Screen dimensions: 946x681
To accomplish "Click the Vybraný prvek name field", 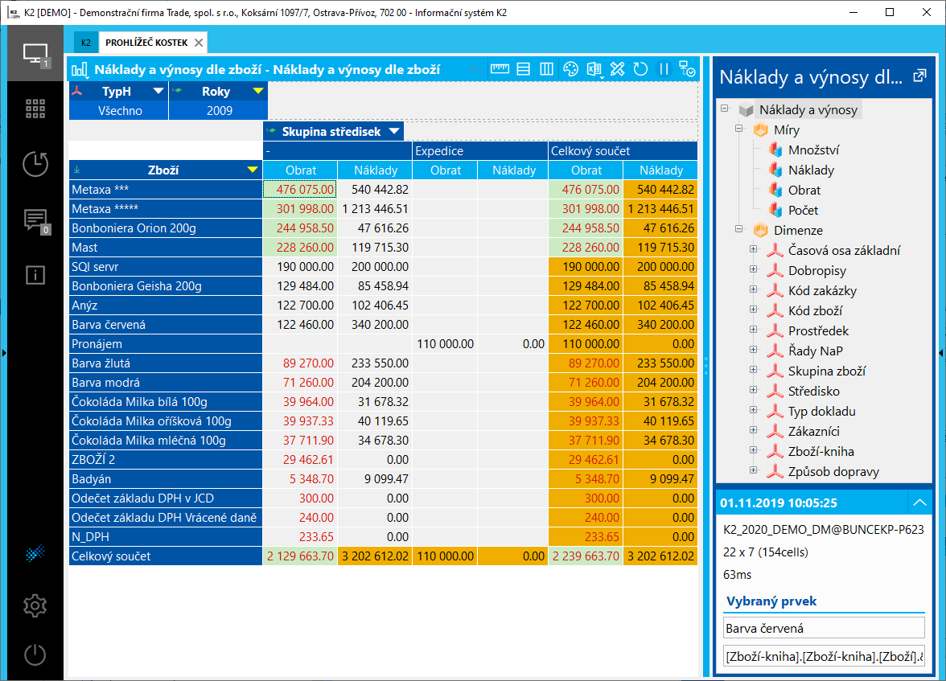I will point(823,628).
